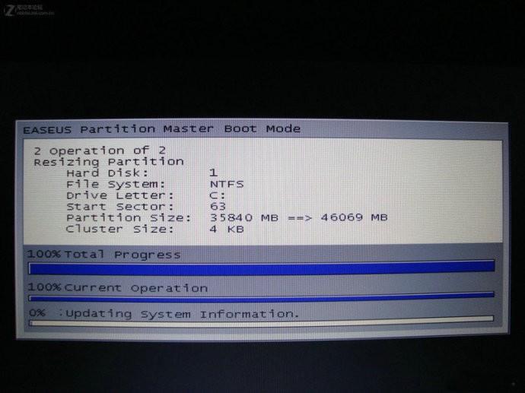Click the '2 Operation of 2' text

coord(100,151)
